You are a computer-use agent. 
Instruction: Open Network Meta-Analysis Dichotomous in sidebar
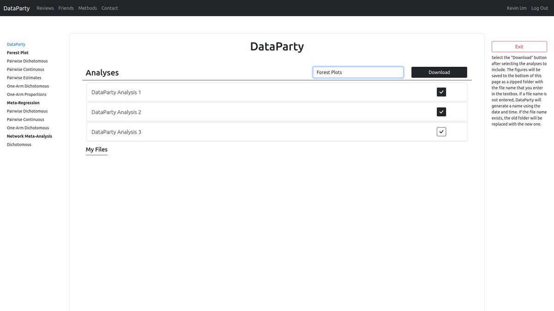pos(19,145)
